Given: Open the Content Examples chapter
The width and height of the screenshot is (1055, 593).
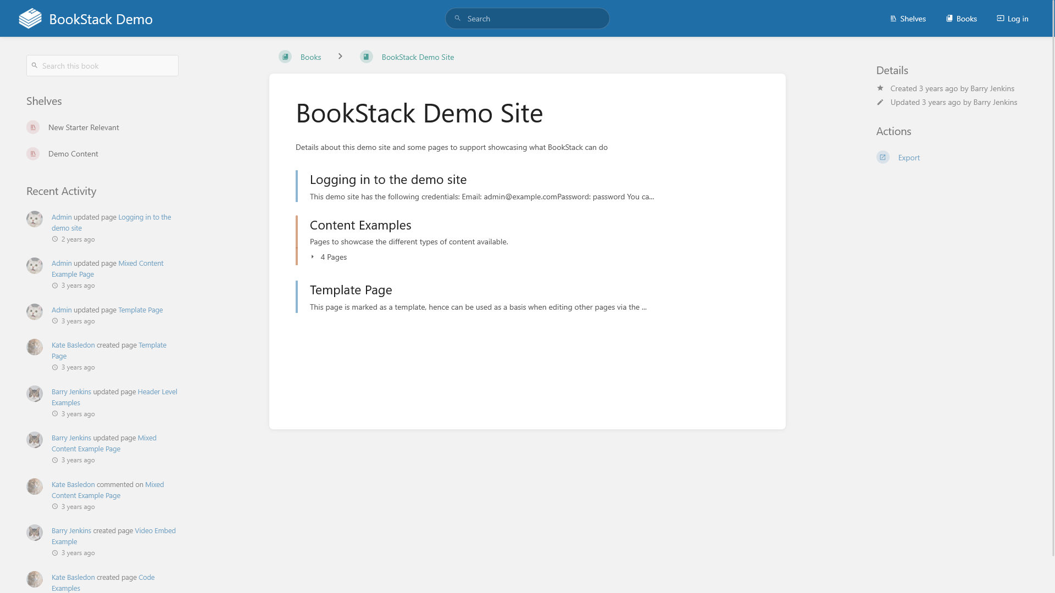Looking at the screenshot, I should point(360,225).
